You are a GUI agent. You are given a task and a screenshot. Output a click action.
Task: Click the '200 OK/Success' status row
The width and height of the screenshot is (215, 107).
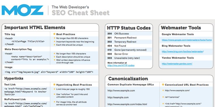pos(129,33)
